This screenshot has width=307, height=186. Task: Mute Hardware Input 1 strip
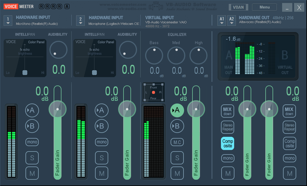(x=32, y=173)
